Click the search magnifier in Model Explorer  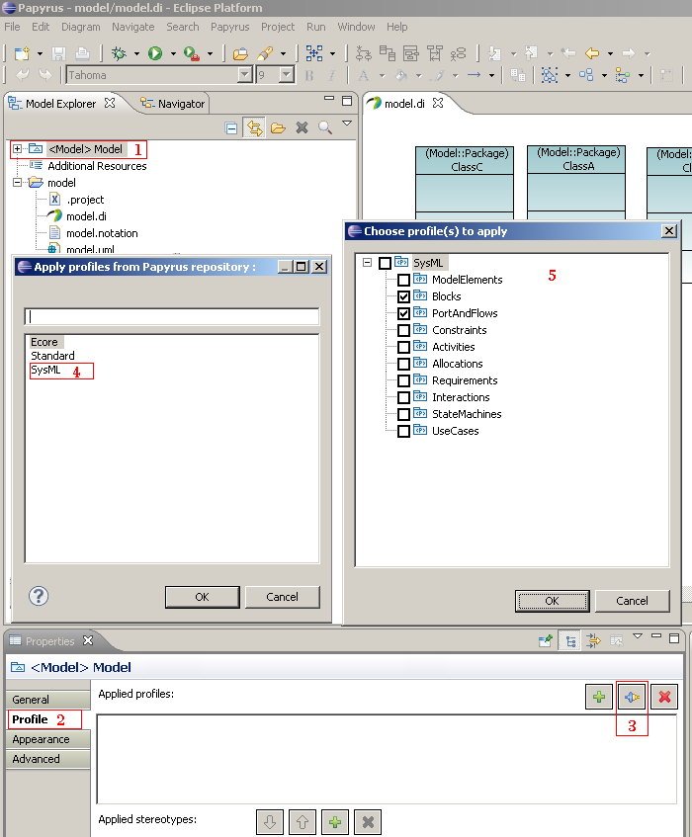pyautogui.click(x=325, y=127)
